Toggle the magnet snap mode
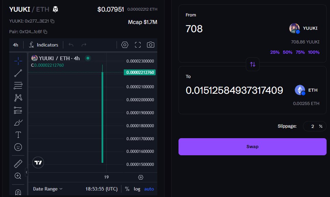 tap(18, 192)
